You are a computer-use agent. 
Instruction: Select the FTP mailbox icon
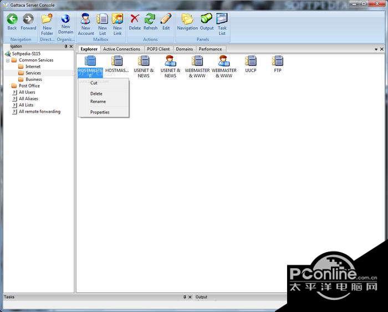(277, 60)
